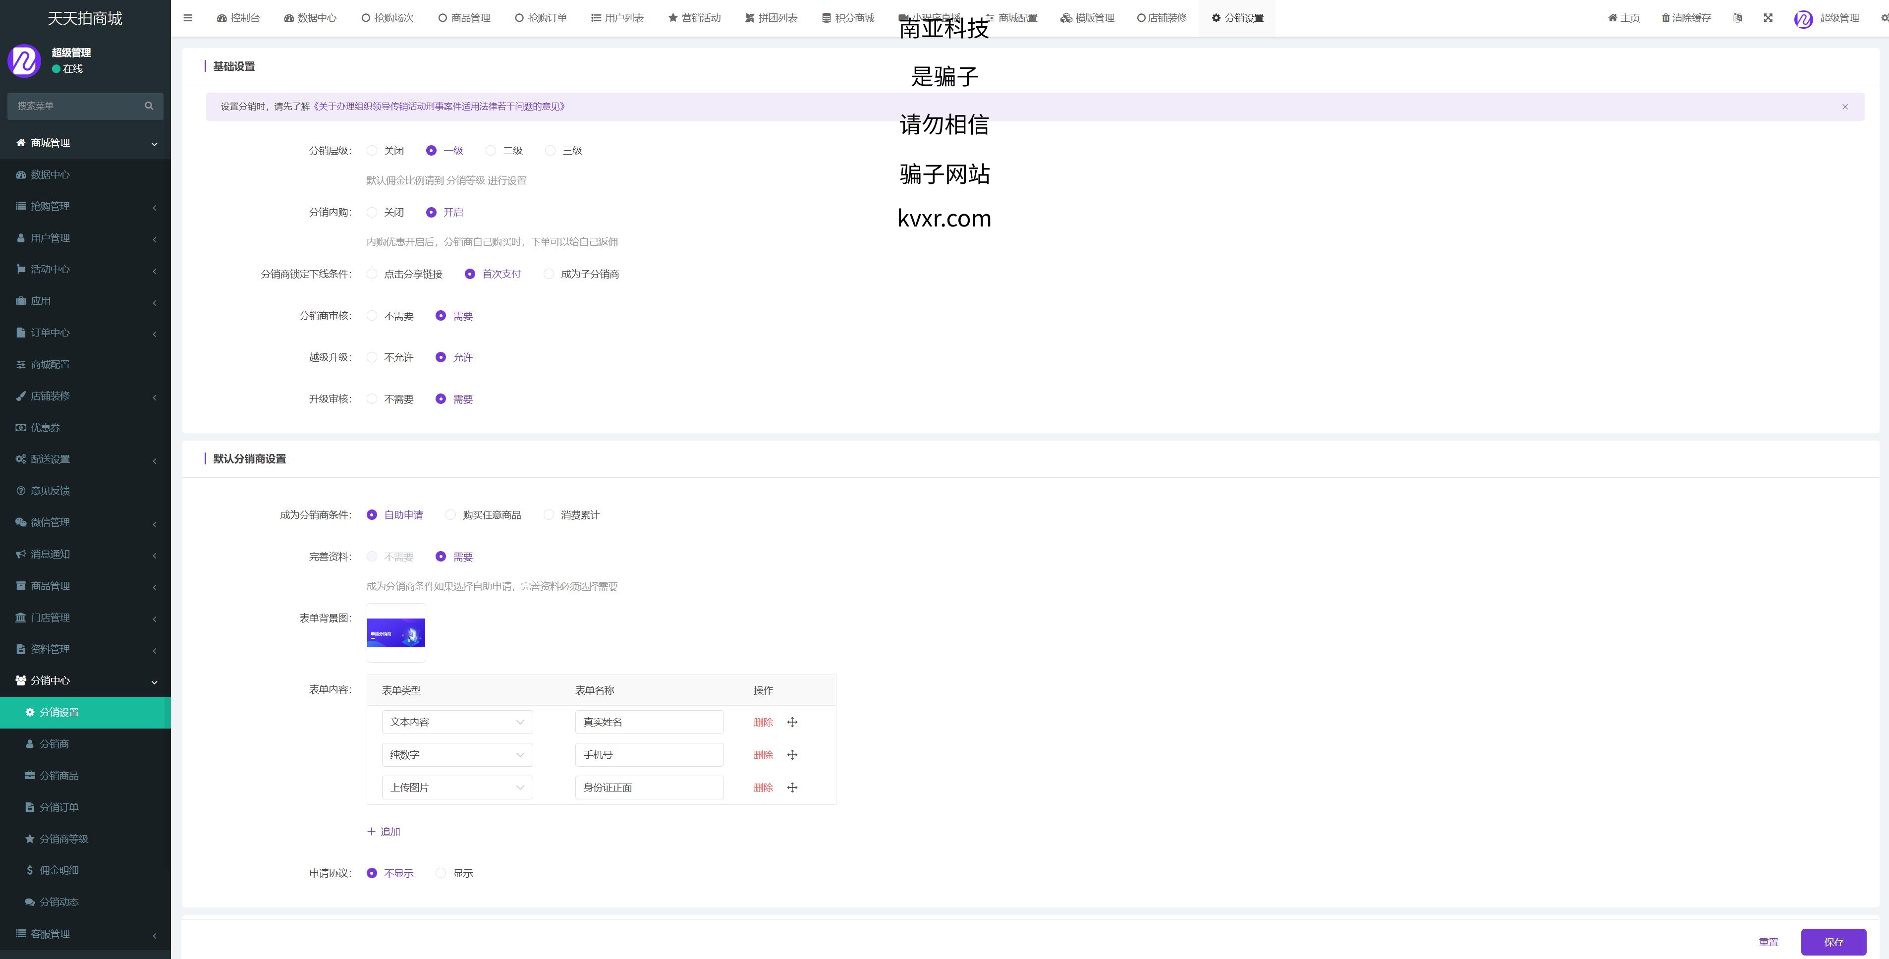
Task: Switch to 模版管理 tab
Action: [1087, 18]
